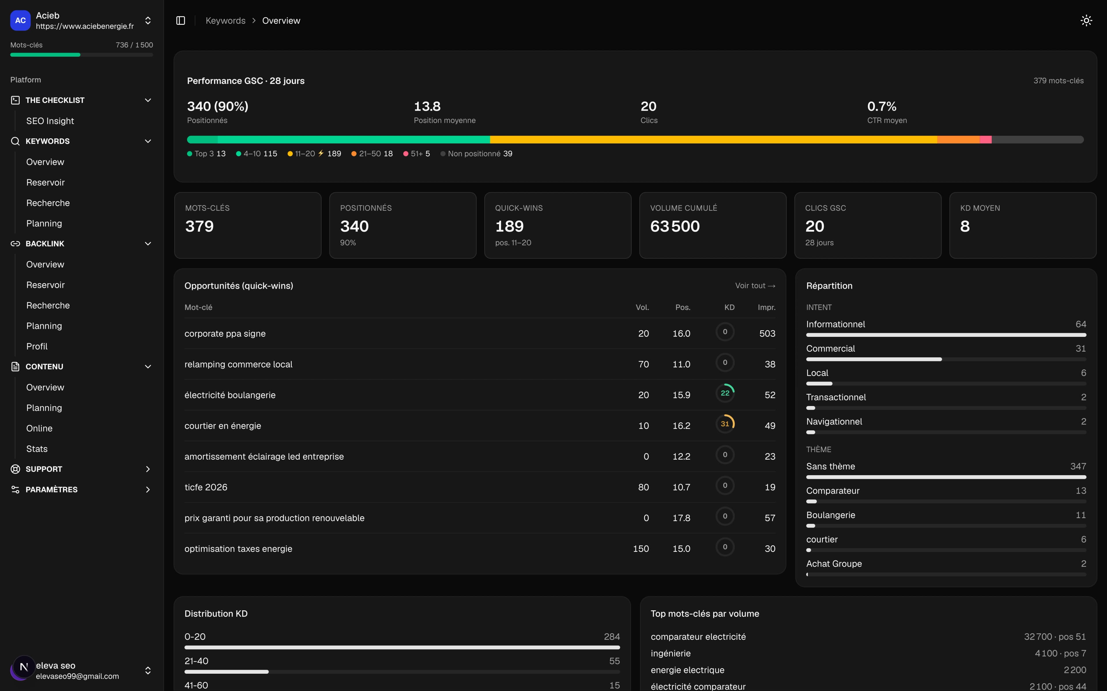This screenshot has height=691, width=1107.
Task: Expand the SUPPORT section chevron
Action: 148,469
